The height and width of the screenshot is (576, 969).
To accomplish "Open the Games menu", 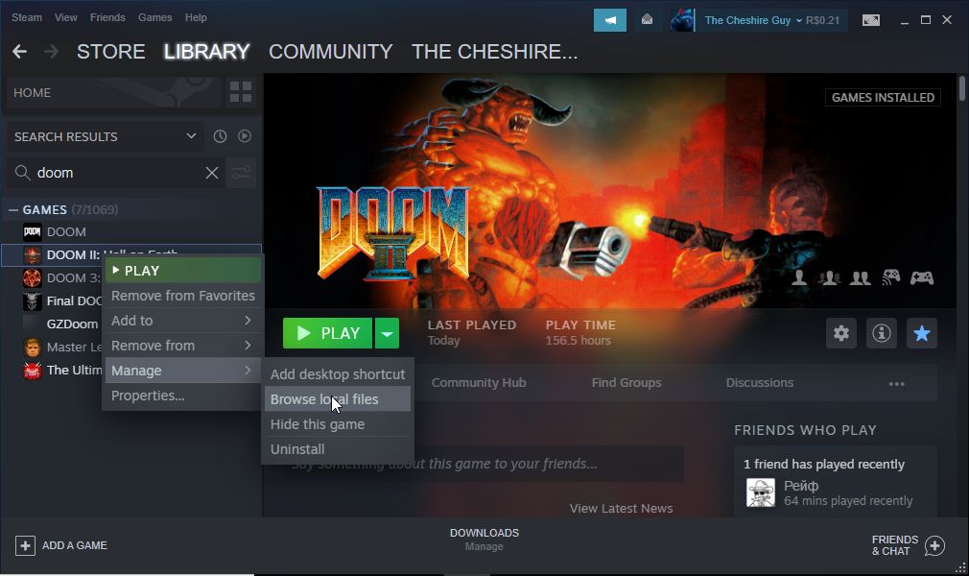I will 155,17.
